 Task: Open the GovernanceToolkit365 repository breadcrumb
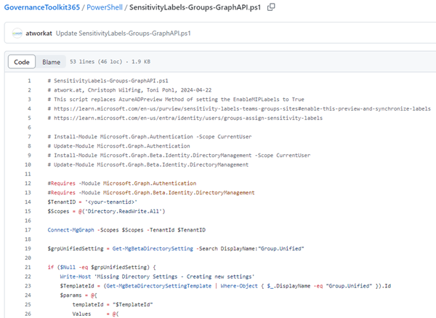coord(41,7)
